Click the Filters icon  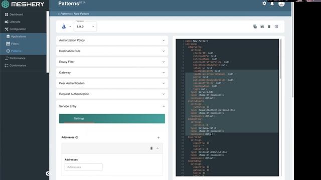(8, 43)
